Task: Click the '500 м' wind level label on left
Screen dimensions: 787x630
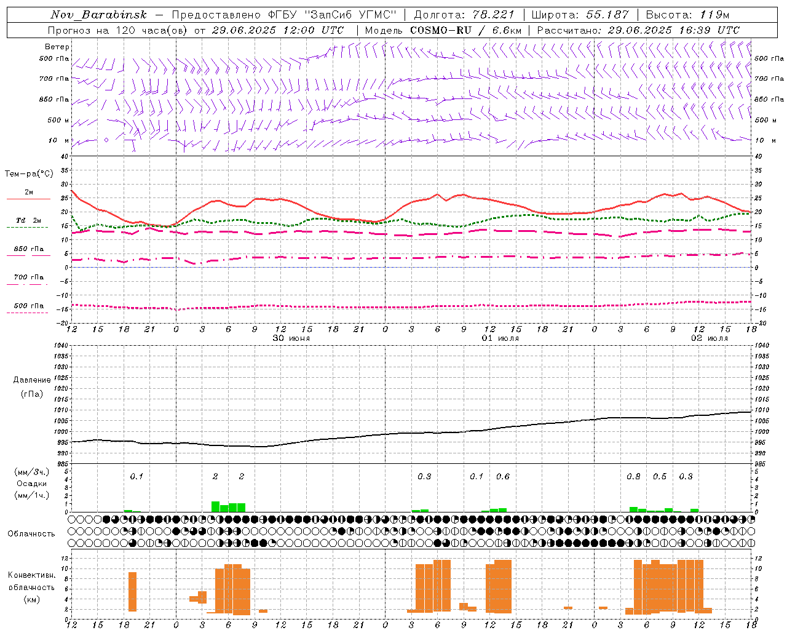Action: coord(58,121)
